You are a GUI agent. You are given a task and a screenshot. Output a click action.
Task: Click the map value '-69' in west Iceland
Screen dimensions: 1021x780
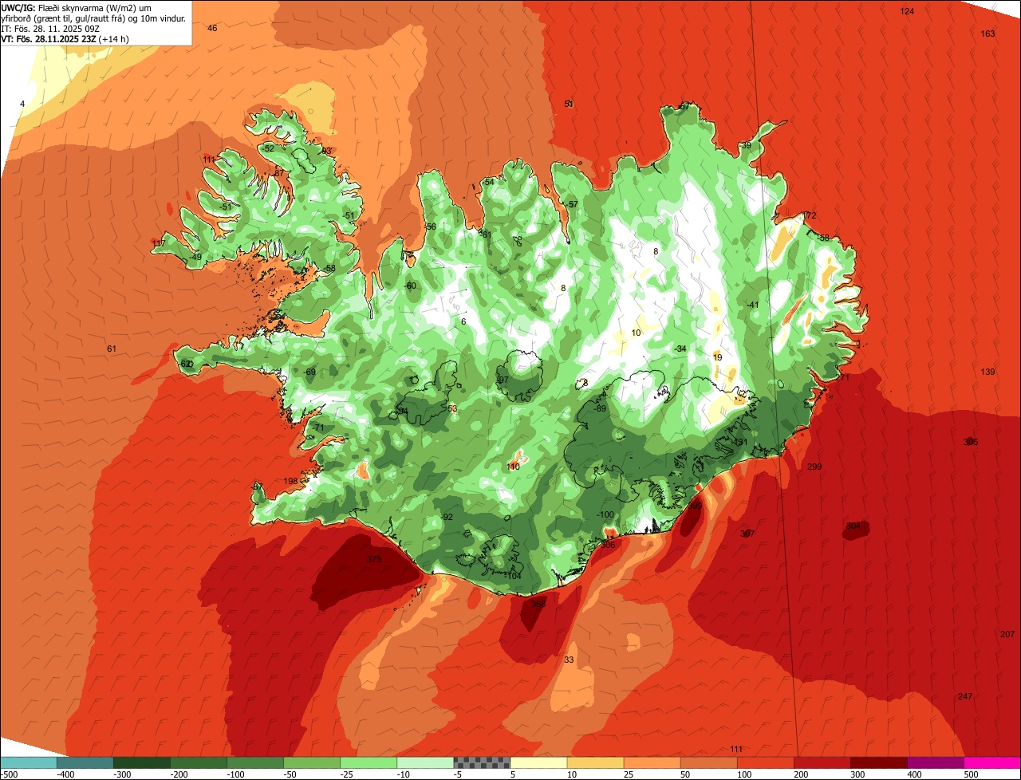click(309, 372)
